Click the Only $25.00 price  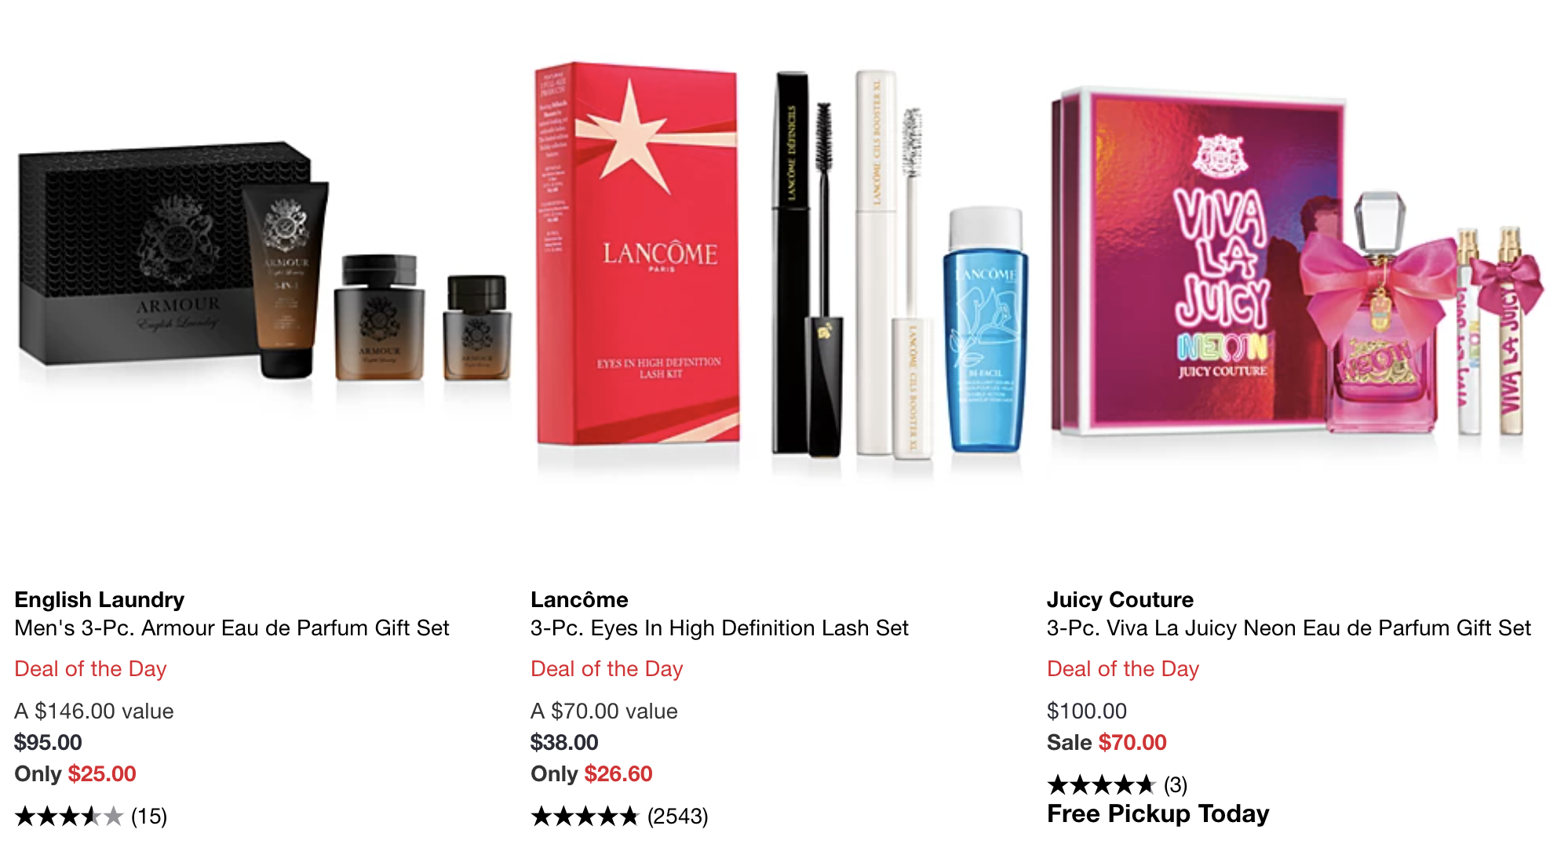click(x=75, y=774)
